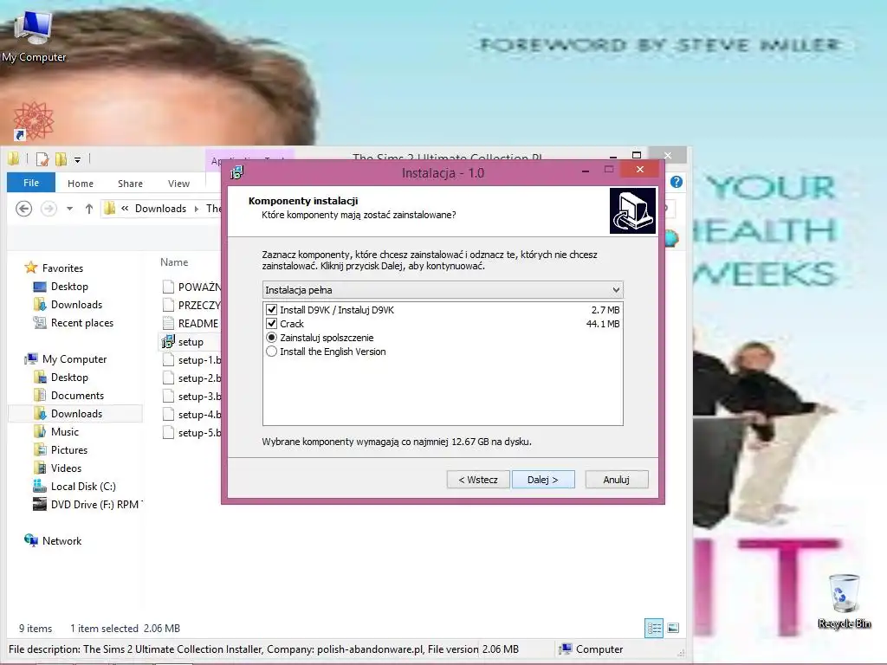Open the Home ribbon tab
Screen dimensions: 887x665
coord(81,184)
